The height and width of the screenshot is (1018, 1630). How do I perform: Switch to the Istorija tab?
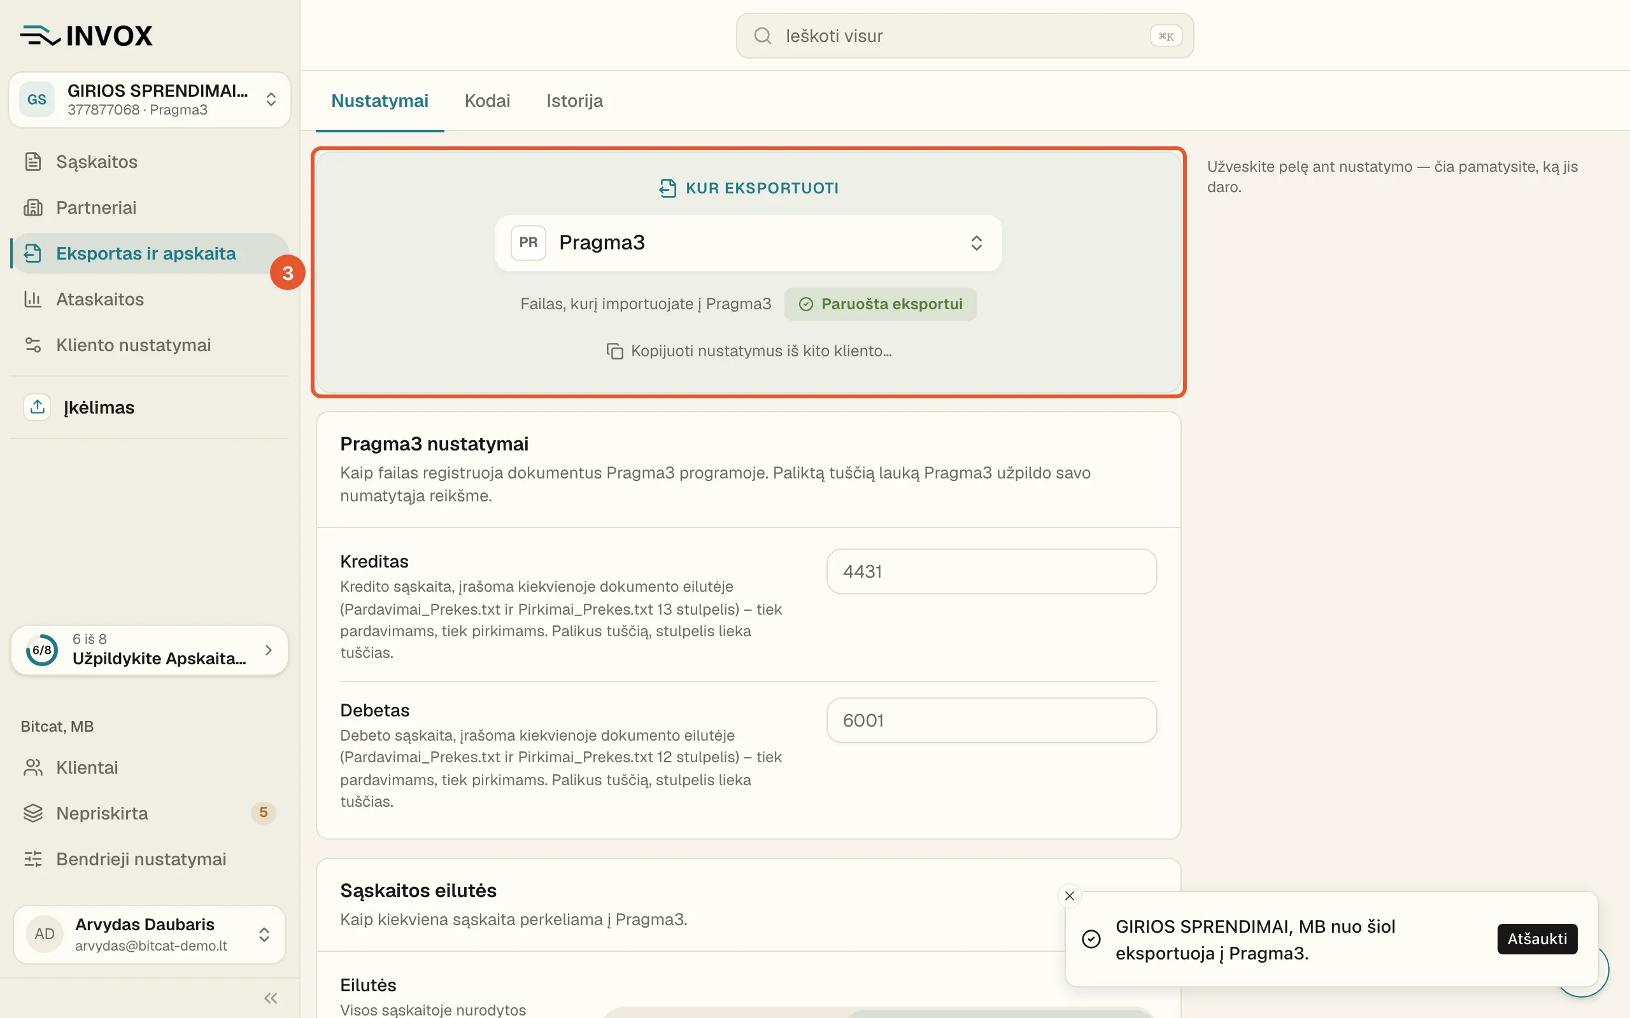tap(574, 101)
